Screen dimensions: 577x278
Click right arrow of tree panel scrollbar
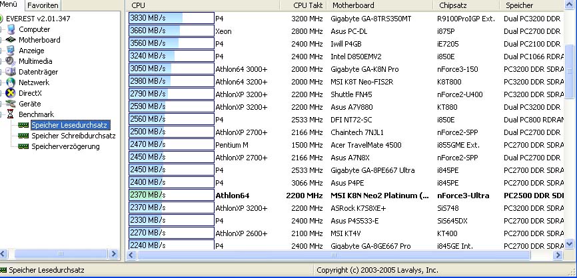click(x=114, y=254)
